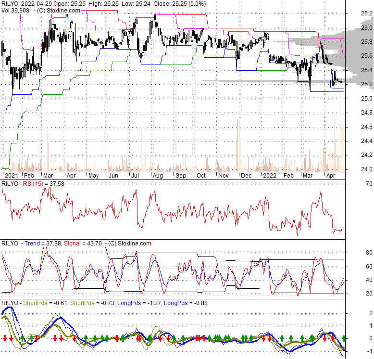Click the 40 level on Trend axis
The height and width of the screenshot is (359, 374).
point(369,280)
